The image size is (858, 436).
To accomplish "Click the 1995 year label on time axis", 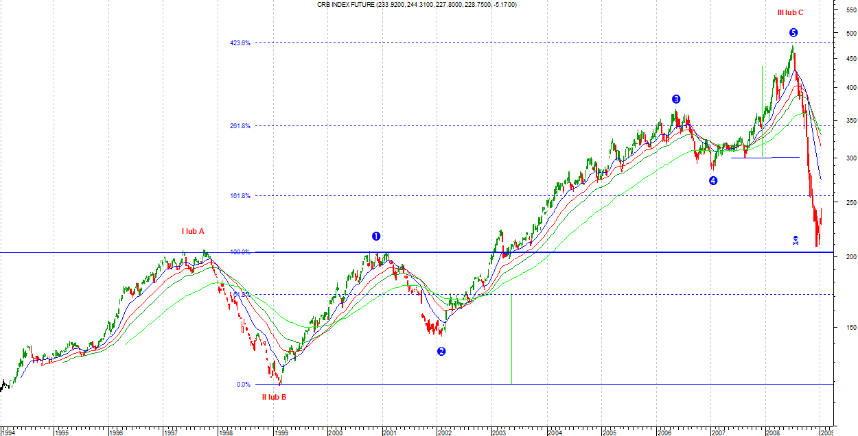I will 62,433.
